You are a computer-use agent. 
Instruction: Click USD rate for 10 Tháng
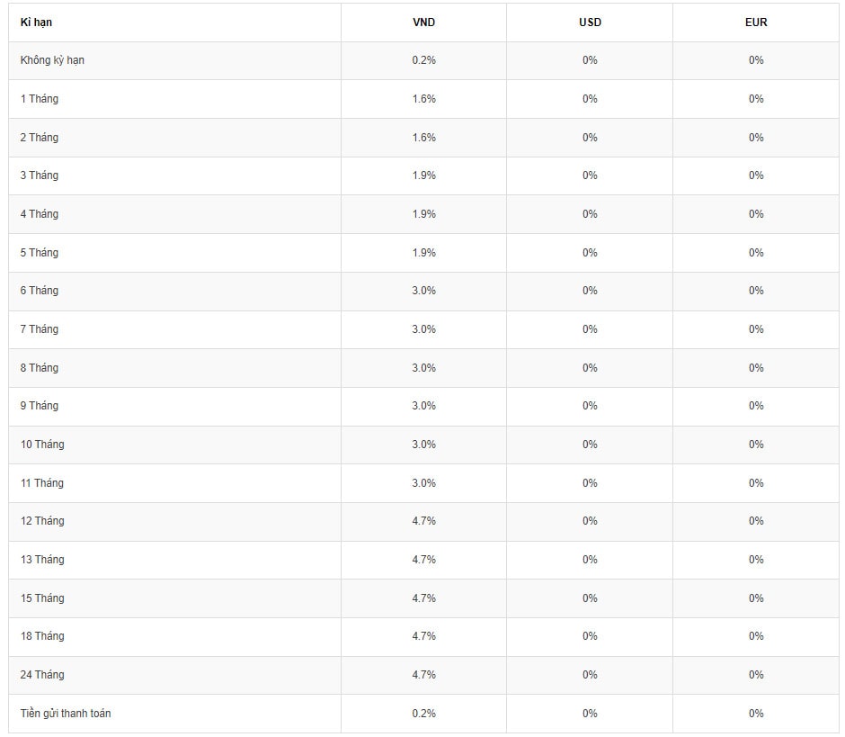(590, 445)
